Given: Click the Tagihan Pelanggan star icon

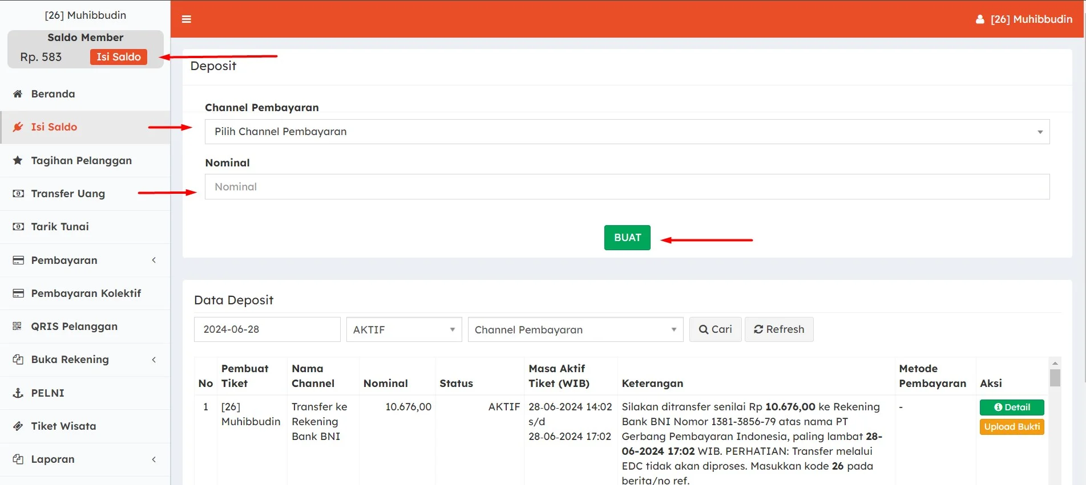Looking at the screenshot, I should [x=18, y=161].
